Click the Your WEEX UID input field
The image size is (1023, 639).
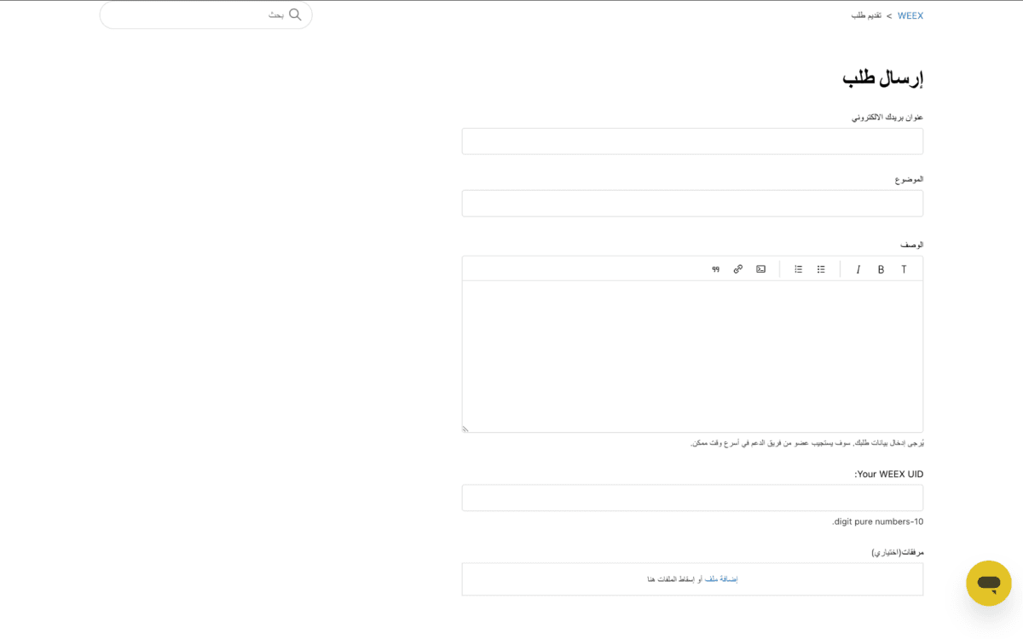pyautogui.click(x=692, y=498)
